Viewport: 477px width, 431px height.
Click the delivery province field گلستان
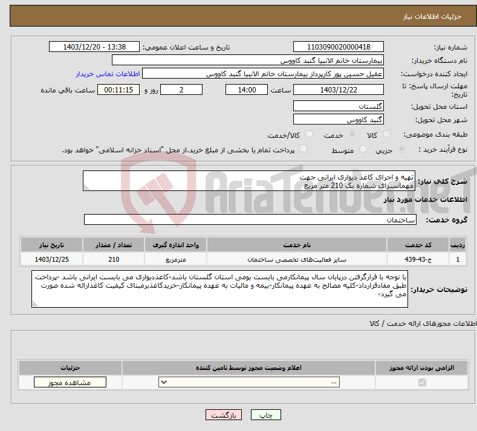339,106
